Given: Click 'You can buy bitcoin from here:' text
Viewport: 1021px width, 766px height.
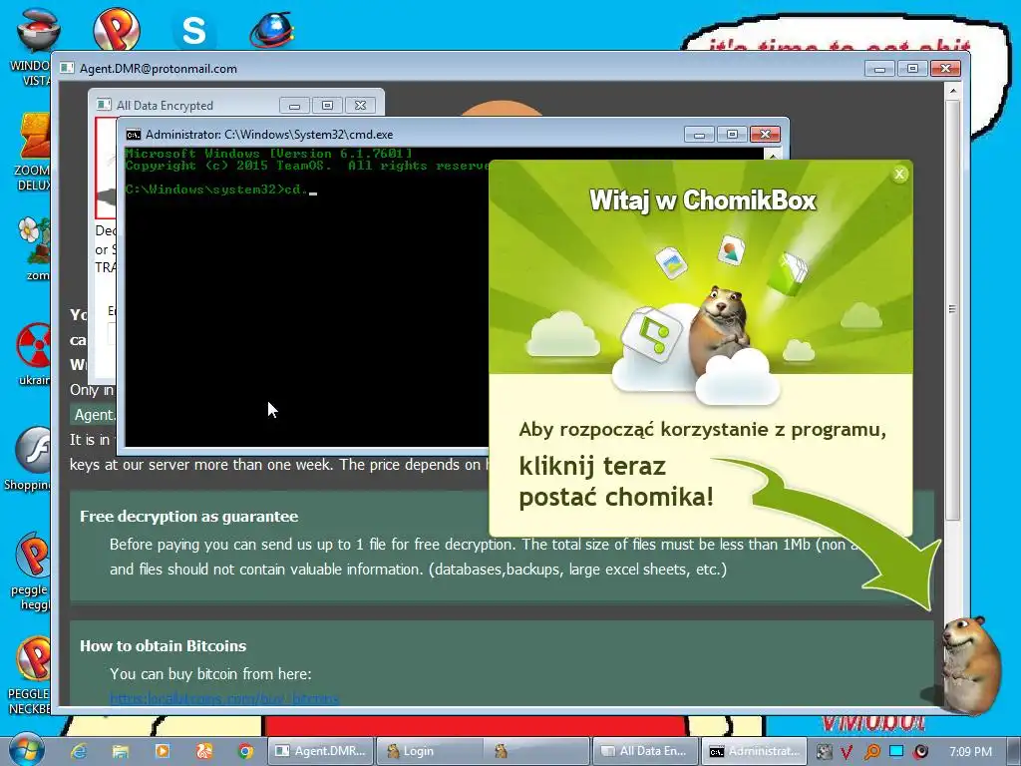Looking at the screenshot, I should (x=210, y=674).
